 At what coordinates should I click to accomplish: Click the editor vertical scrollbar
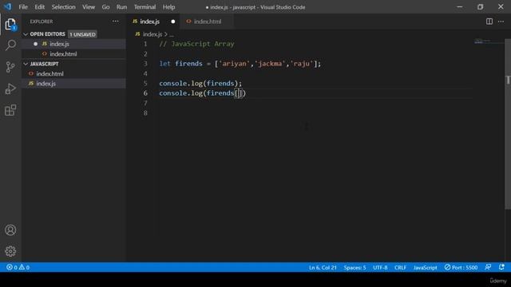(508, 124)
